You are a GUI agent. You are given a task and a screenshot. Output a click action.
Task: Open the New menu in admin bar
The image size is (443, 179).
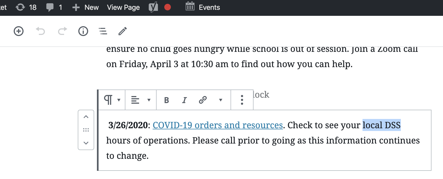(x=85, y=7)
